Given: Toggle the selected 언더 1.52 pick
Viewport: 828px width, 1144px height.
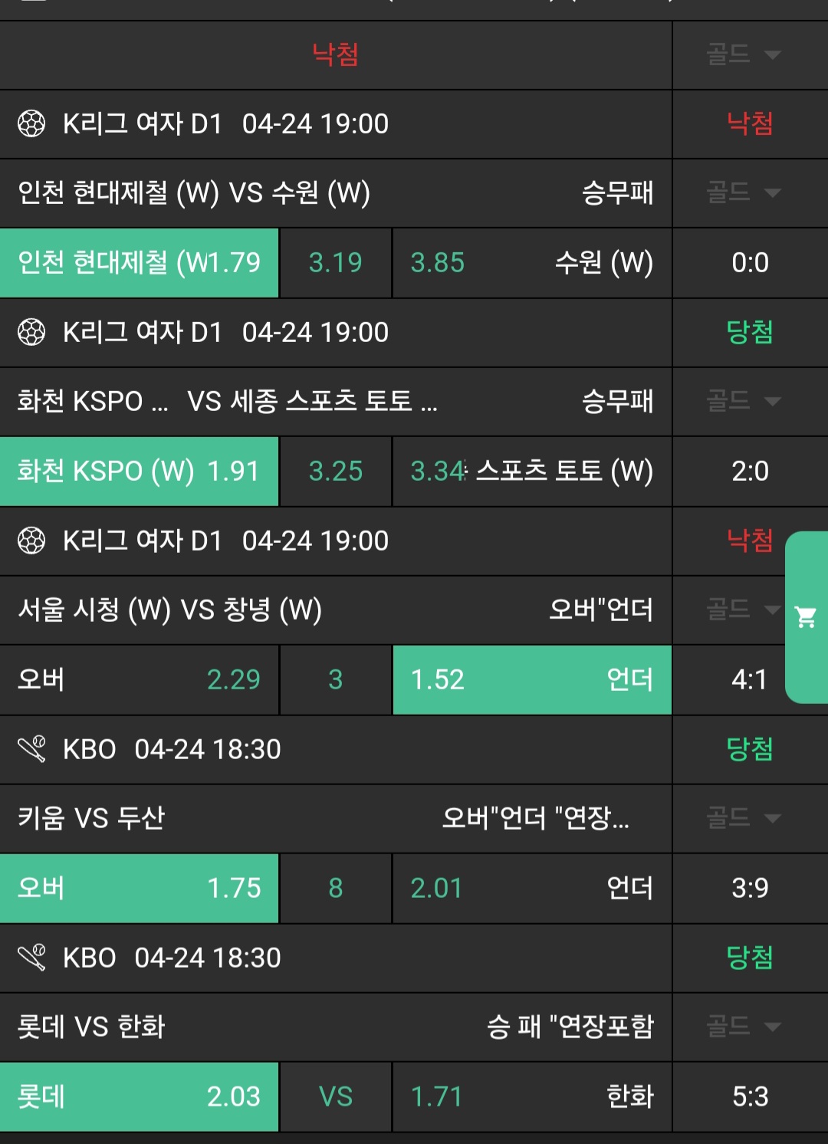Looking at the screenshot, I should (531, 679).
